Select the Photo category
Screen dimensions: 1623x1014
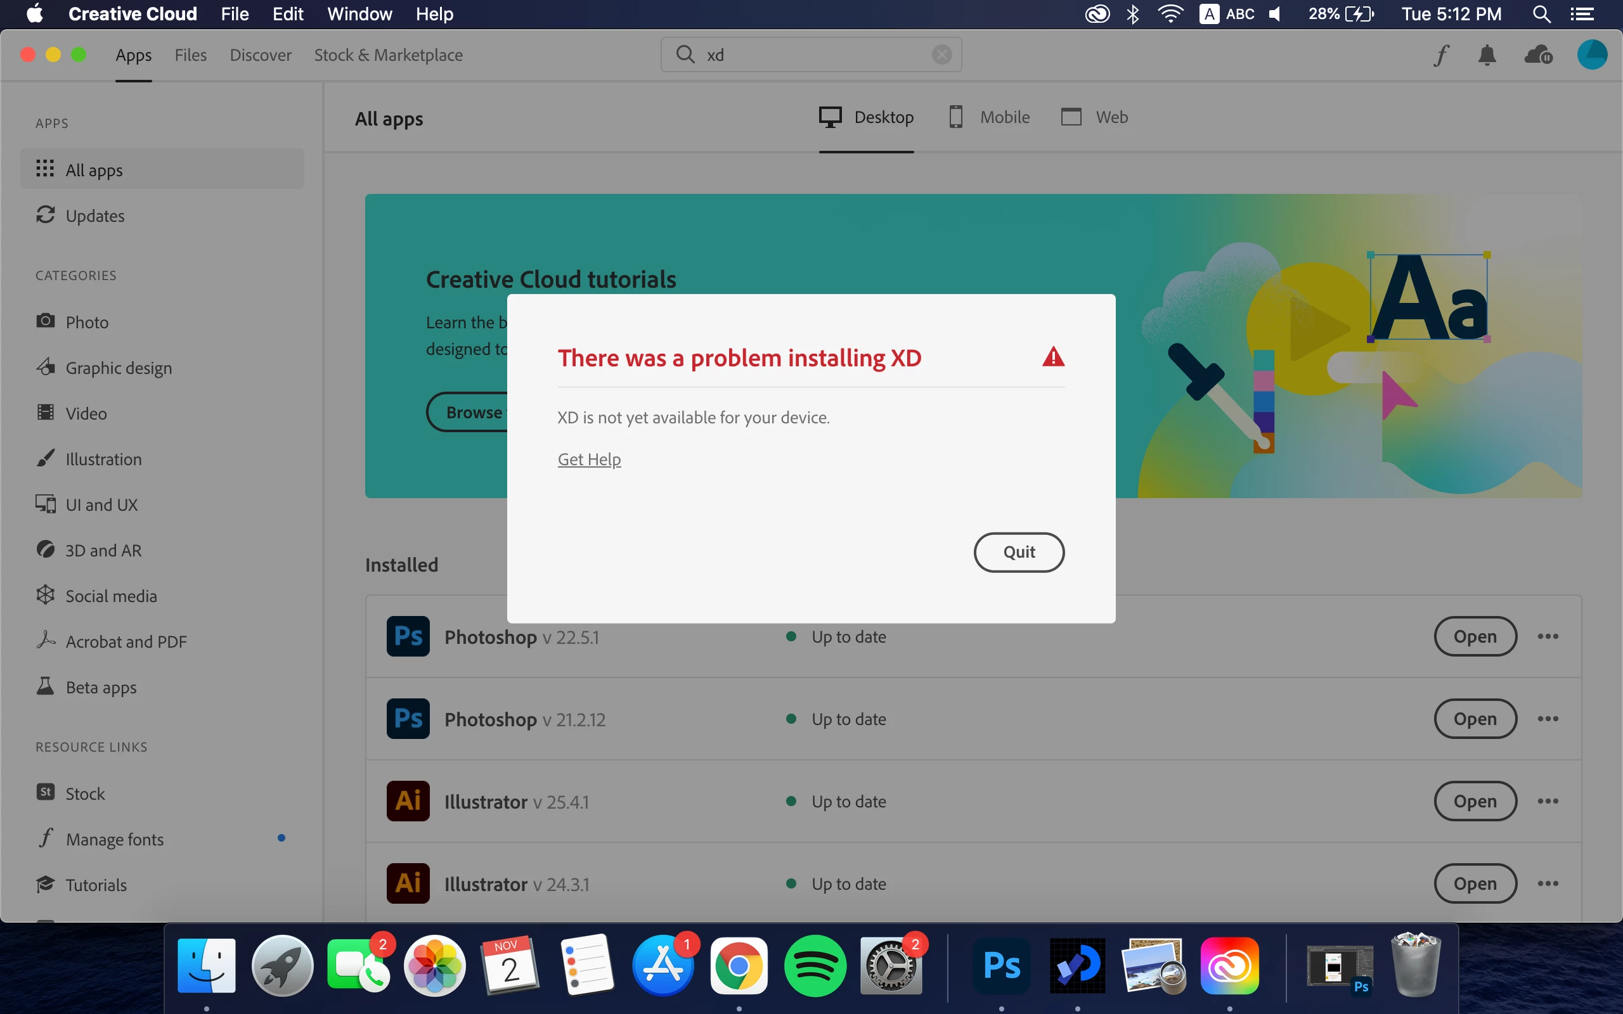pyautogui.click(x=87, y=322)
